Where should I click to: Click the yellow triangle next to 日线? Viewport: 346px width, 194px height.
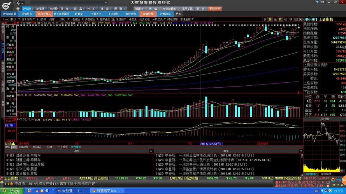pos(13,144)
